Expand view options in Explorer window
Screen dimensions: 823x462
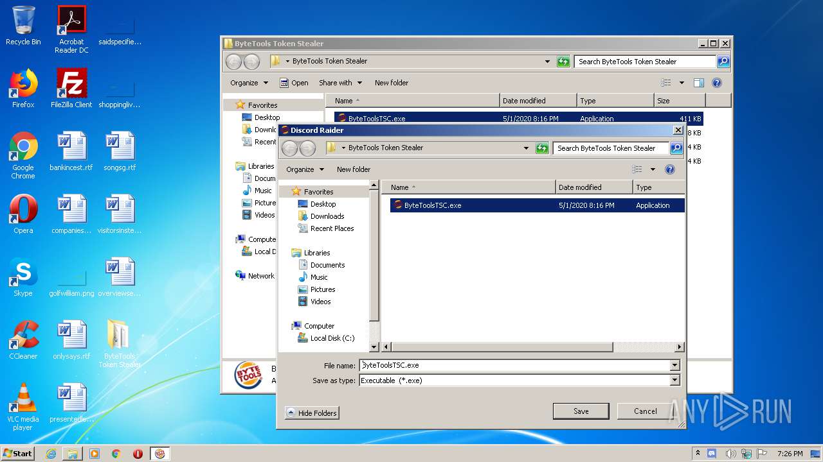coord(682,83)
